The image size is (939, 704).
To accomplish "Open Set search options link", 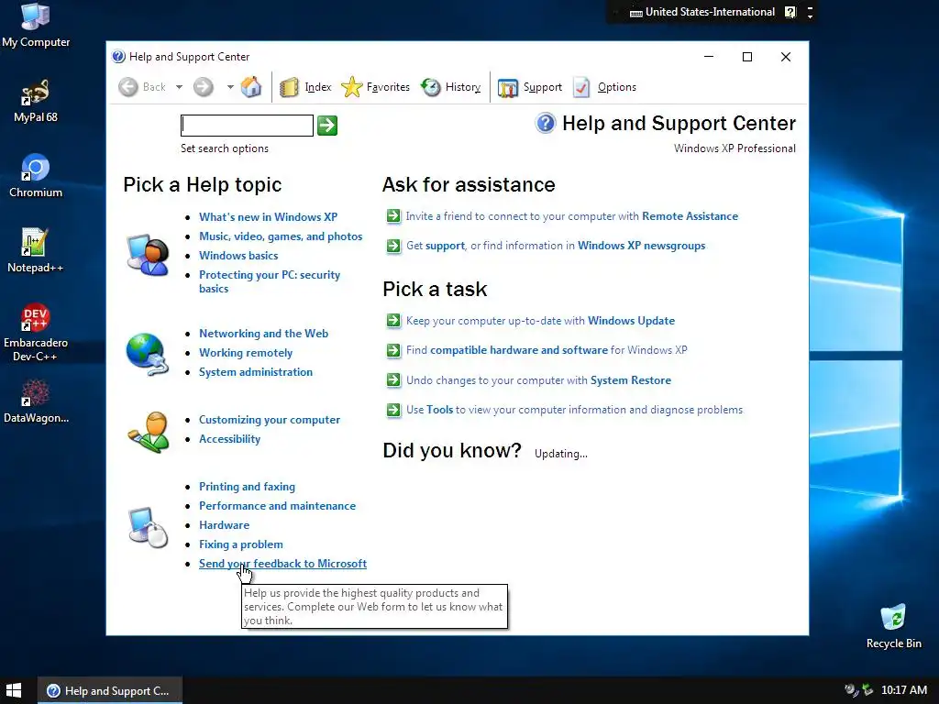I will click(x=225, y=148).
